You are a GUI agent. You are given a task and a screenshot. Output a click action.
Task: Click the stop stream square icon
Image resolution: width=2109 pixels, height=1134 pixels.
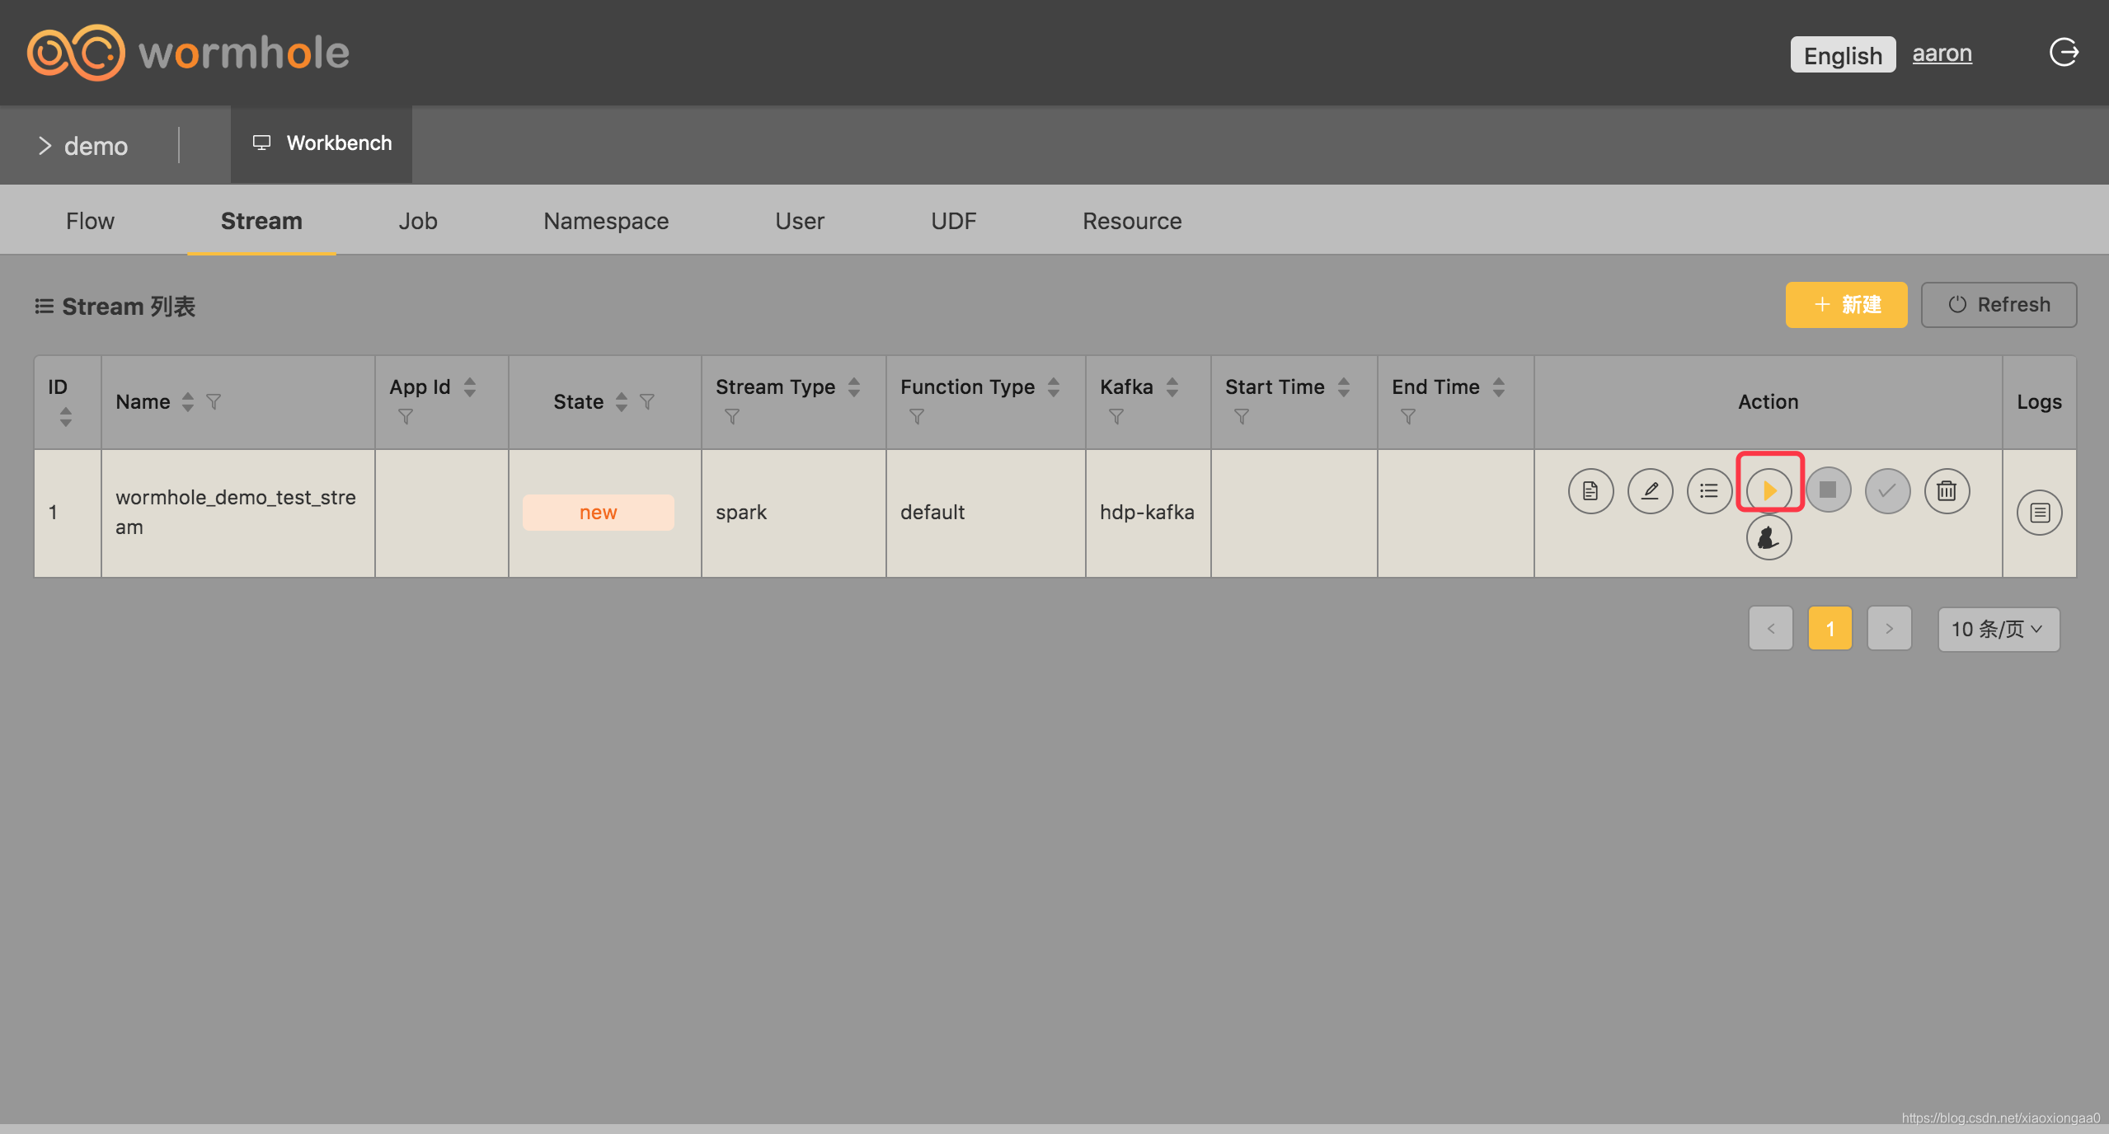(x=1828, y=490)
